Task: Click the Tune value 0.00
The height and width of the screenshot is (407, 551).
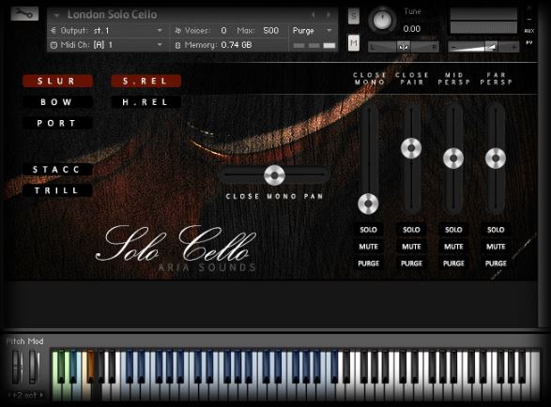Action: [412, 29]
